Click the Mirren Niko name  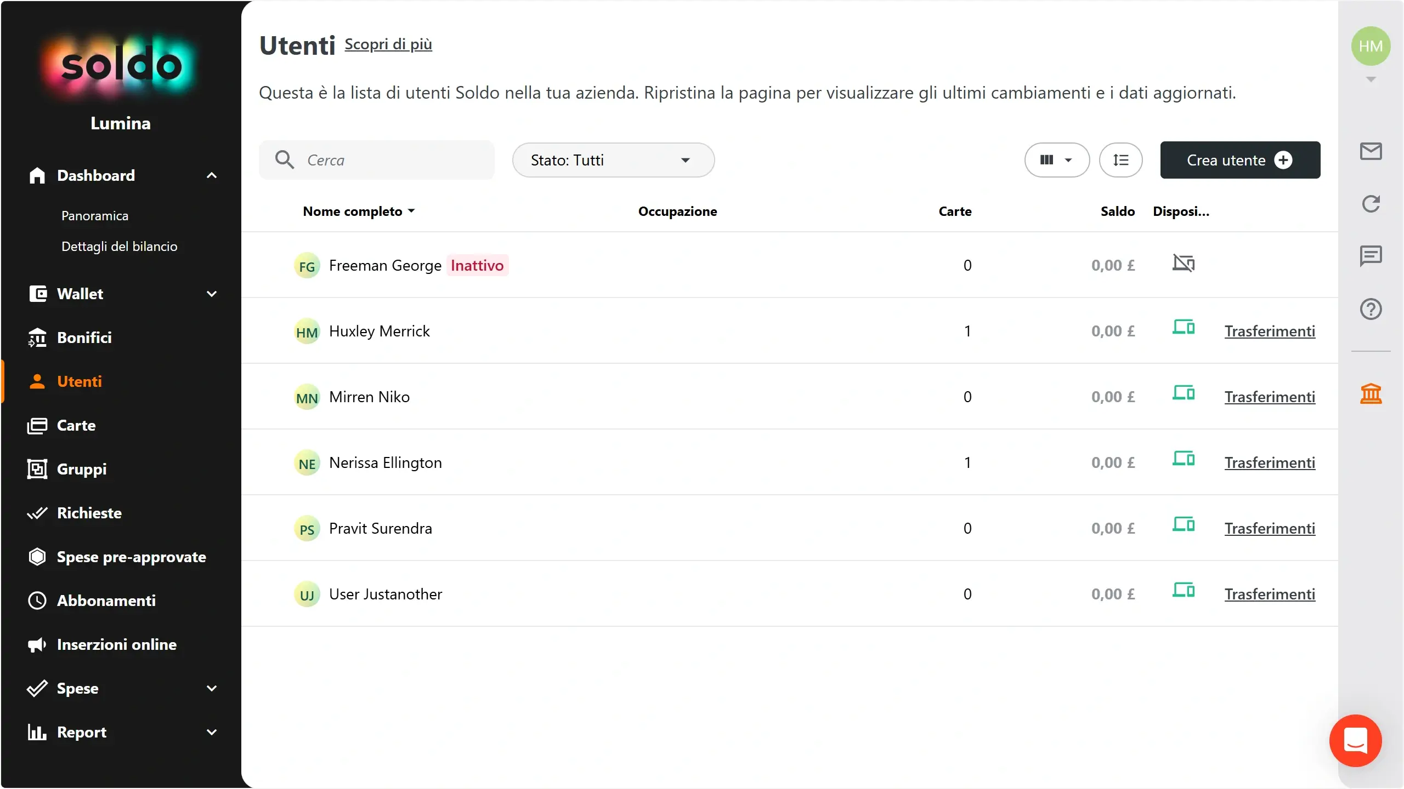(370, 397)
